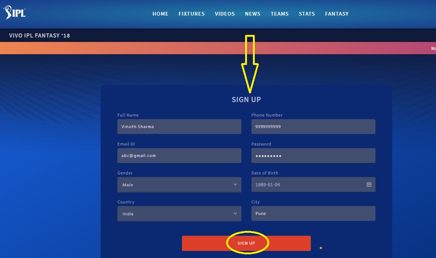The width and height of the screenshot is (436, 258).
Task: Open the VIDEOS section
Action: [225, 14]
